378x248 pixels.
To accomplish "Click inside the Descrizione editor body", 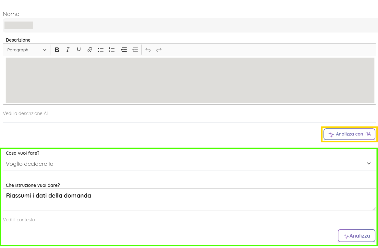I will (190, 80).
